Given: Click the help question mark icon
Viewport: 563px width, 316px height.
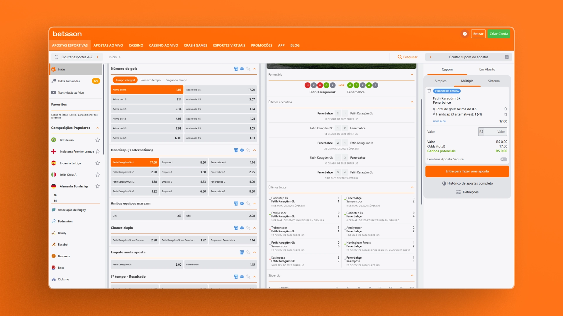Looking at the screenshot, I should click(465, 34).
